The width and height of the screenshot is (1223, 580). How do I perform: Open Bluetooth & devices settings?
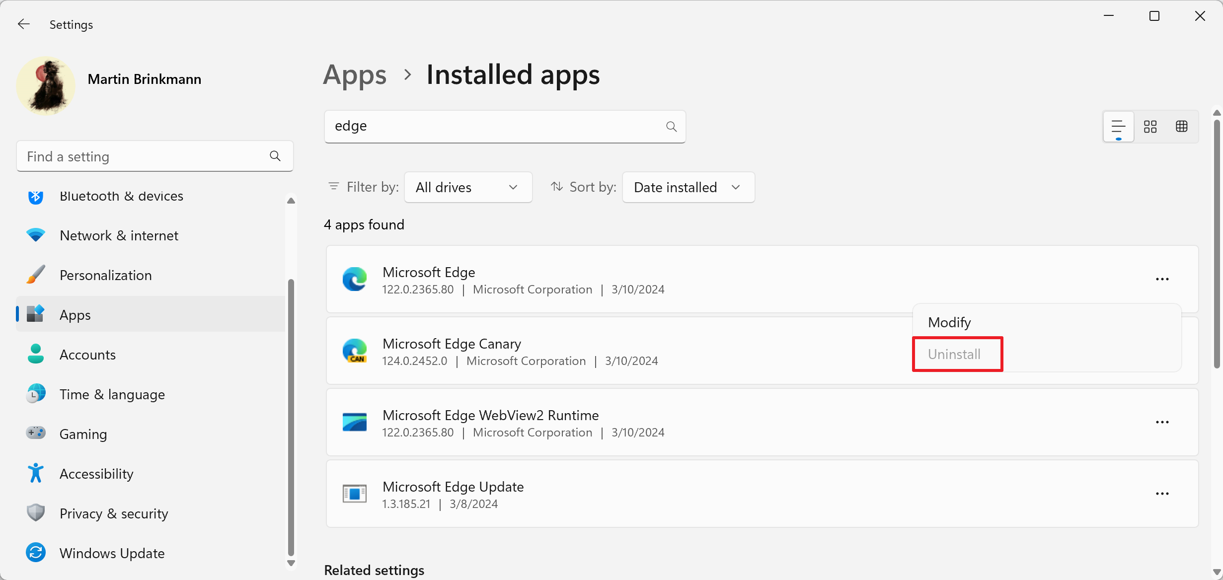(x=151, y=196)
